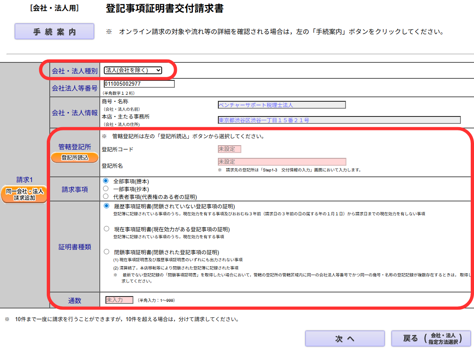The height and width of the screenshot is (349, 474).
Task: Choose the 現在事項証明書 radio option
Action: pos(107,229)
